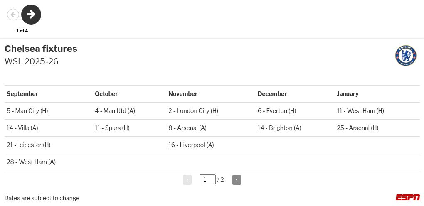Click the Chelsea club crest logo
424x206 pixels.
pos(405,56)
